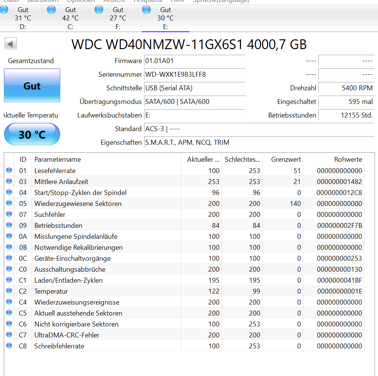The width and height of the screenshot is (378, 376).
Task: Click status orb of Nicht korrigierbare Sektoren
Action: click(x=9, y=323)
